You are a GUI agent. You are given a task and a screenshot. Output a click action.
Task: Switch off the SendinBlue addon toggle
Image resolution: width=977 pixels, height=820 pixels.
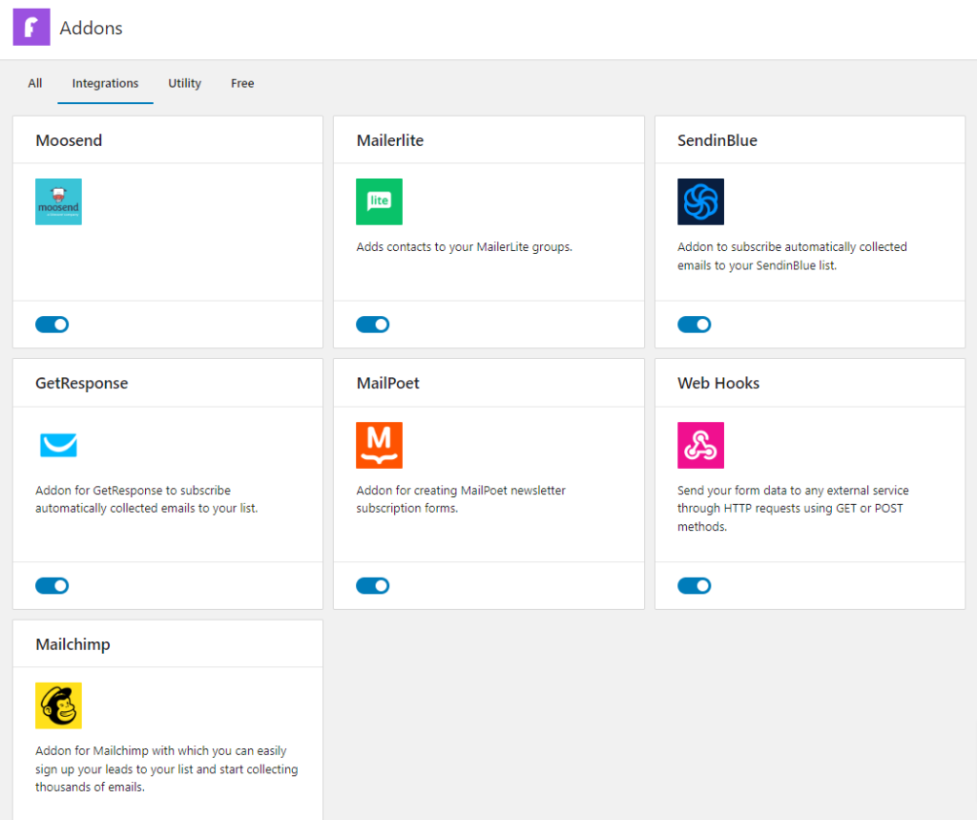point(695,325)
